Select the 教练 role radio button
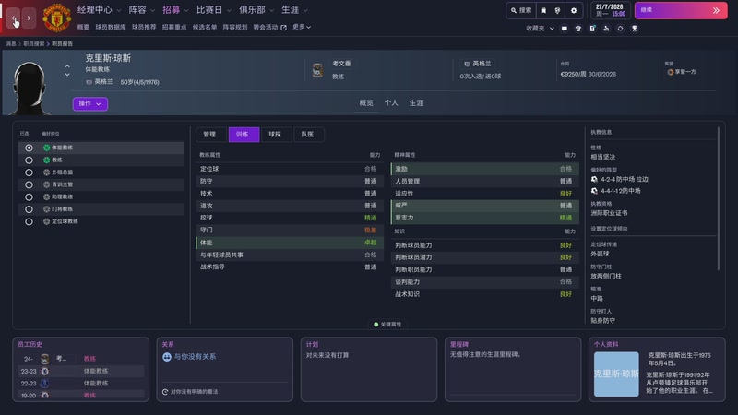The height and width of the screenshot is (415, 738). coord(29,160)
